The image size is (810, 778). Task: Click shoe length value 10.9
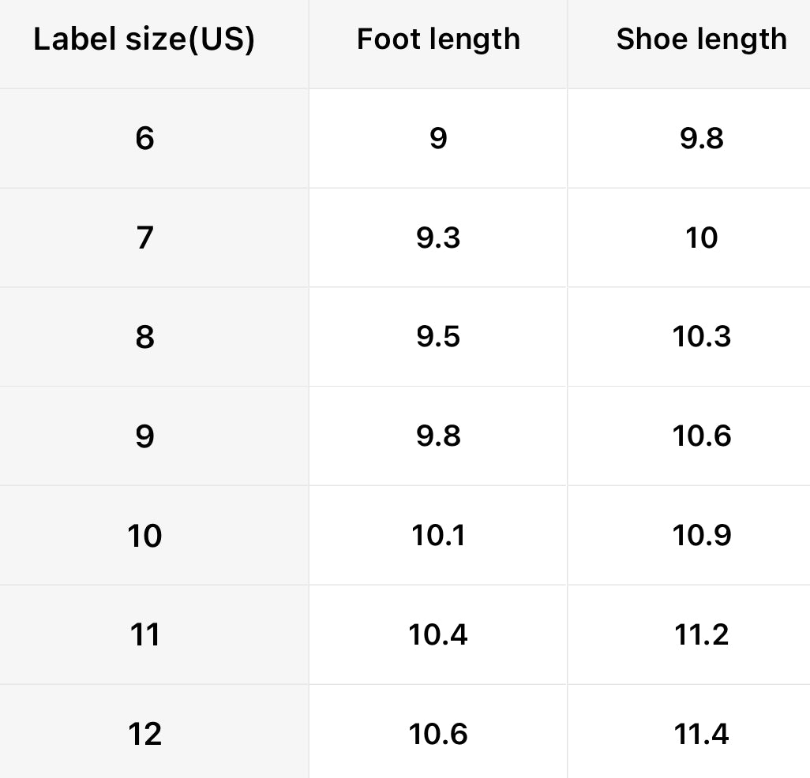702,536
